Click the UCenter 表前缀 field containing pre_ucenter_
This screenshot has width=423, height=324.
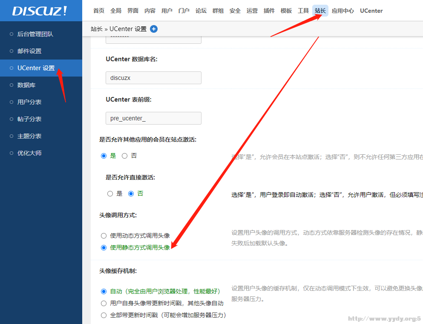153,118
